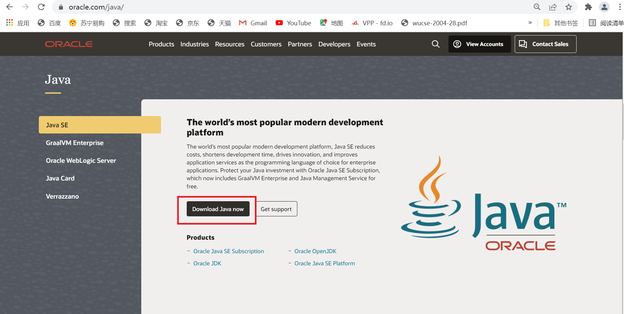The image size is (624, 314).
Task: Open the Oracle Java SE Platform link
Action: 325,263
